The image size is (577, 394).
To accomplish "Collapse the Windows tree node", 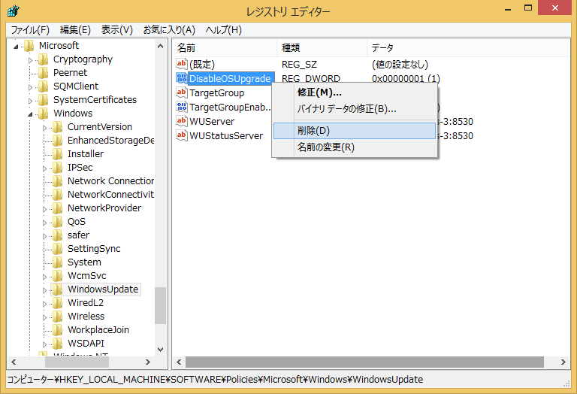I will point(30,114).
